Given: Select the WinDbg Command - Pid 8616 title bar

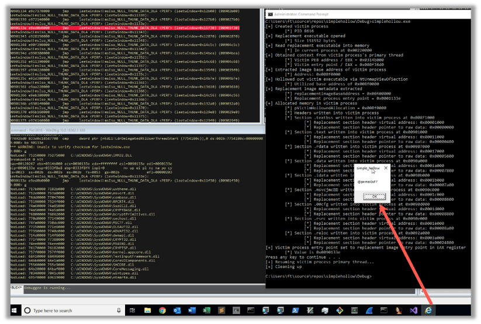Looking at the screenshot, I should 137,130.
